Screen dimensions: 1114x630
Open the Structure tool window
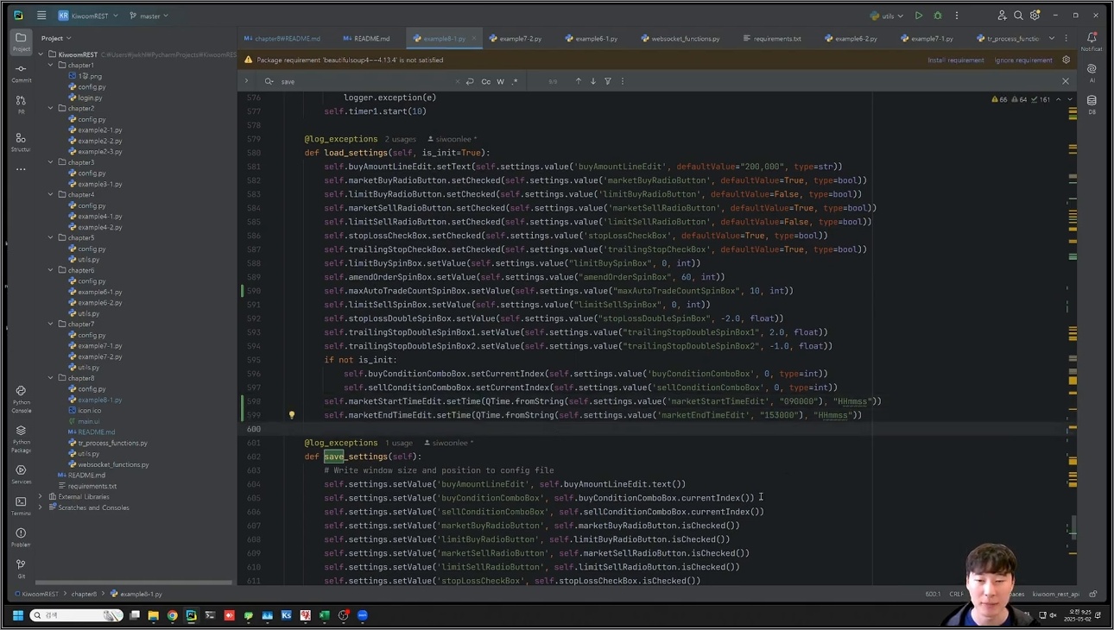21,142
